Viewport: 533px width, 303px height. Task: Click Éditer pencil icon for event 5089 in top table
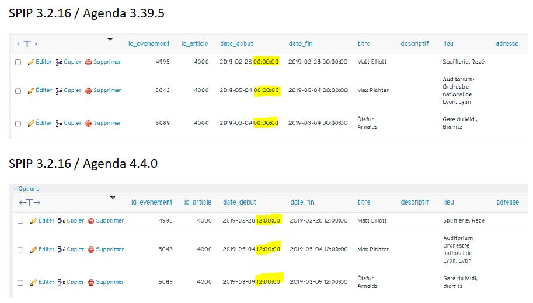pyautogui.click(x=31, y=124)
